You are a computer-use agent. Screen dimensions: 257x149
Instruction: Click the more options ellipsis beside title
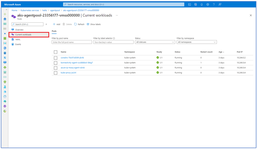click(117, 15)
